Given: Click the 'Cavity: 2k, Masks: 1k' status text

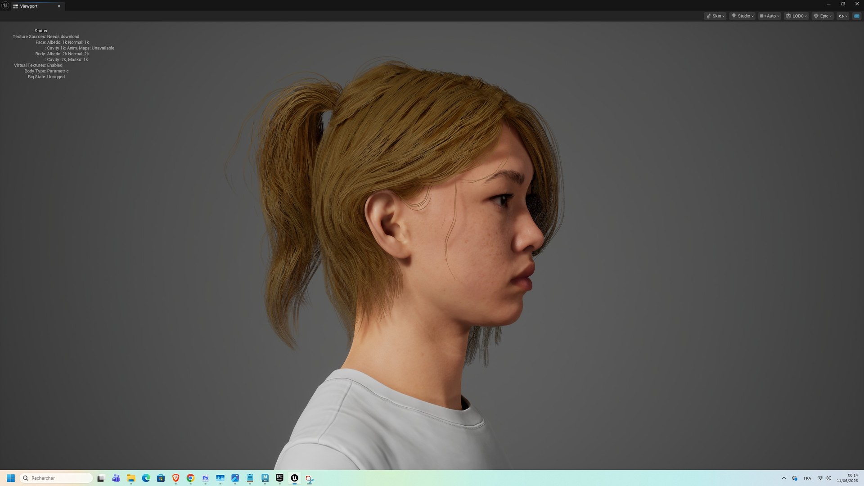Looking at the screenshot, I should coord(67,59).
